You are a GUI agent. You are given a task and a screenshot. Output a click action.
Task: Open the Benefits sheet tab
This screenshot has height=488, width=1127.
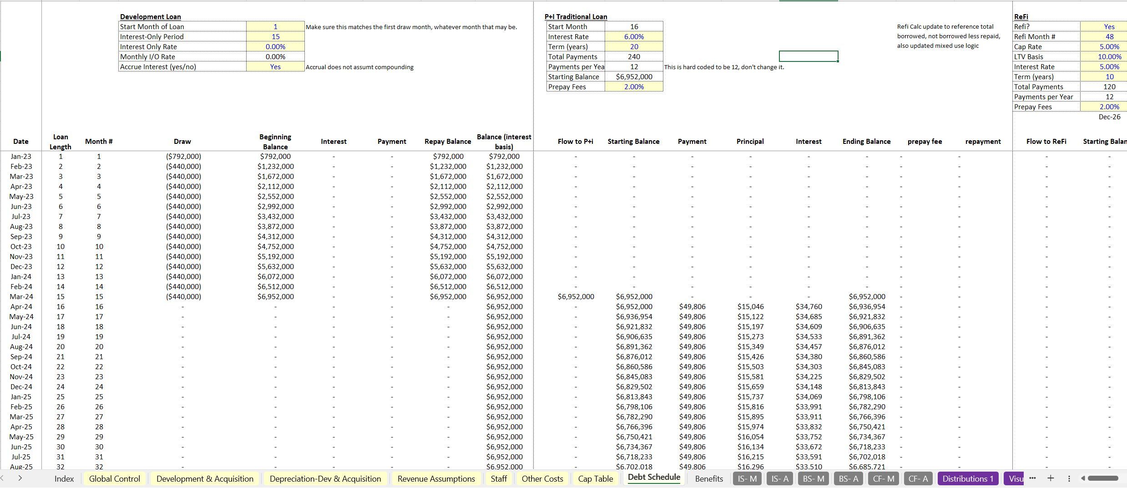coord(709,479)
